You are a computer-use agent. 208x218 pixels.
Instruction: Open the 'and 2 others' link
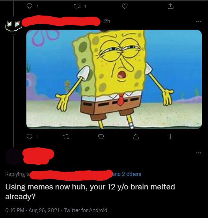coord(127,174)
